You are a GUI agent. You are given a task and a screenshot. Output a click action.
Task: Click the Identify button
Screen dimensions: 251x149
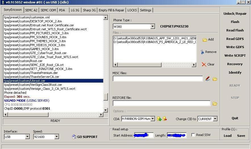tap(235, 73)
